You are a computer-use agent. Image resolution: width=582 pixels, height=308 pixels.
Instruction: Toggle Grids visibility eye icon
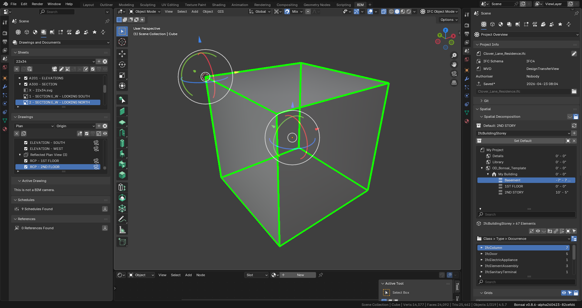[x=564, y=293]
